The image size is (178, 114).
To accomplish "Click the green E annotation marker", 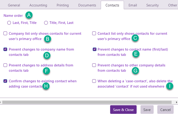I will tap(136, 54).
